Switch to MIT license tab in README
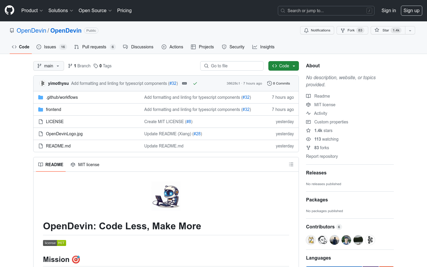The width and height of the screenshot is (427, 267). 85,165
